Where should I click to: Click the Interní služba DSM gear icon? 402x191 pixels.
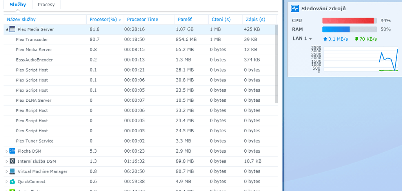tap(13, 161)
